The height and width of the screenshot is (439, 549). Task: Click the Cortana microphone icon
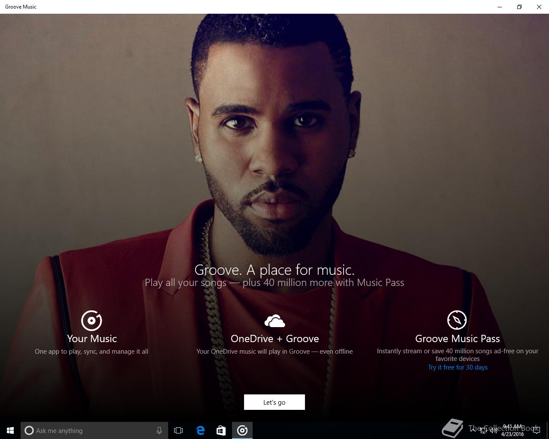point(159,430)
